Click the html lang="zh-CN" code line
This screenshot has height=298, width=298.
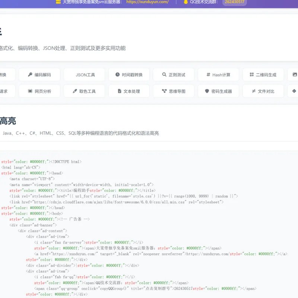pos(21,167)
